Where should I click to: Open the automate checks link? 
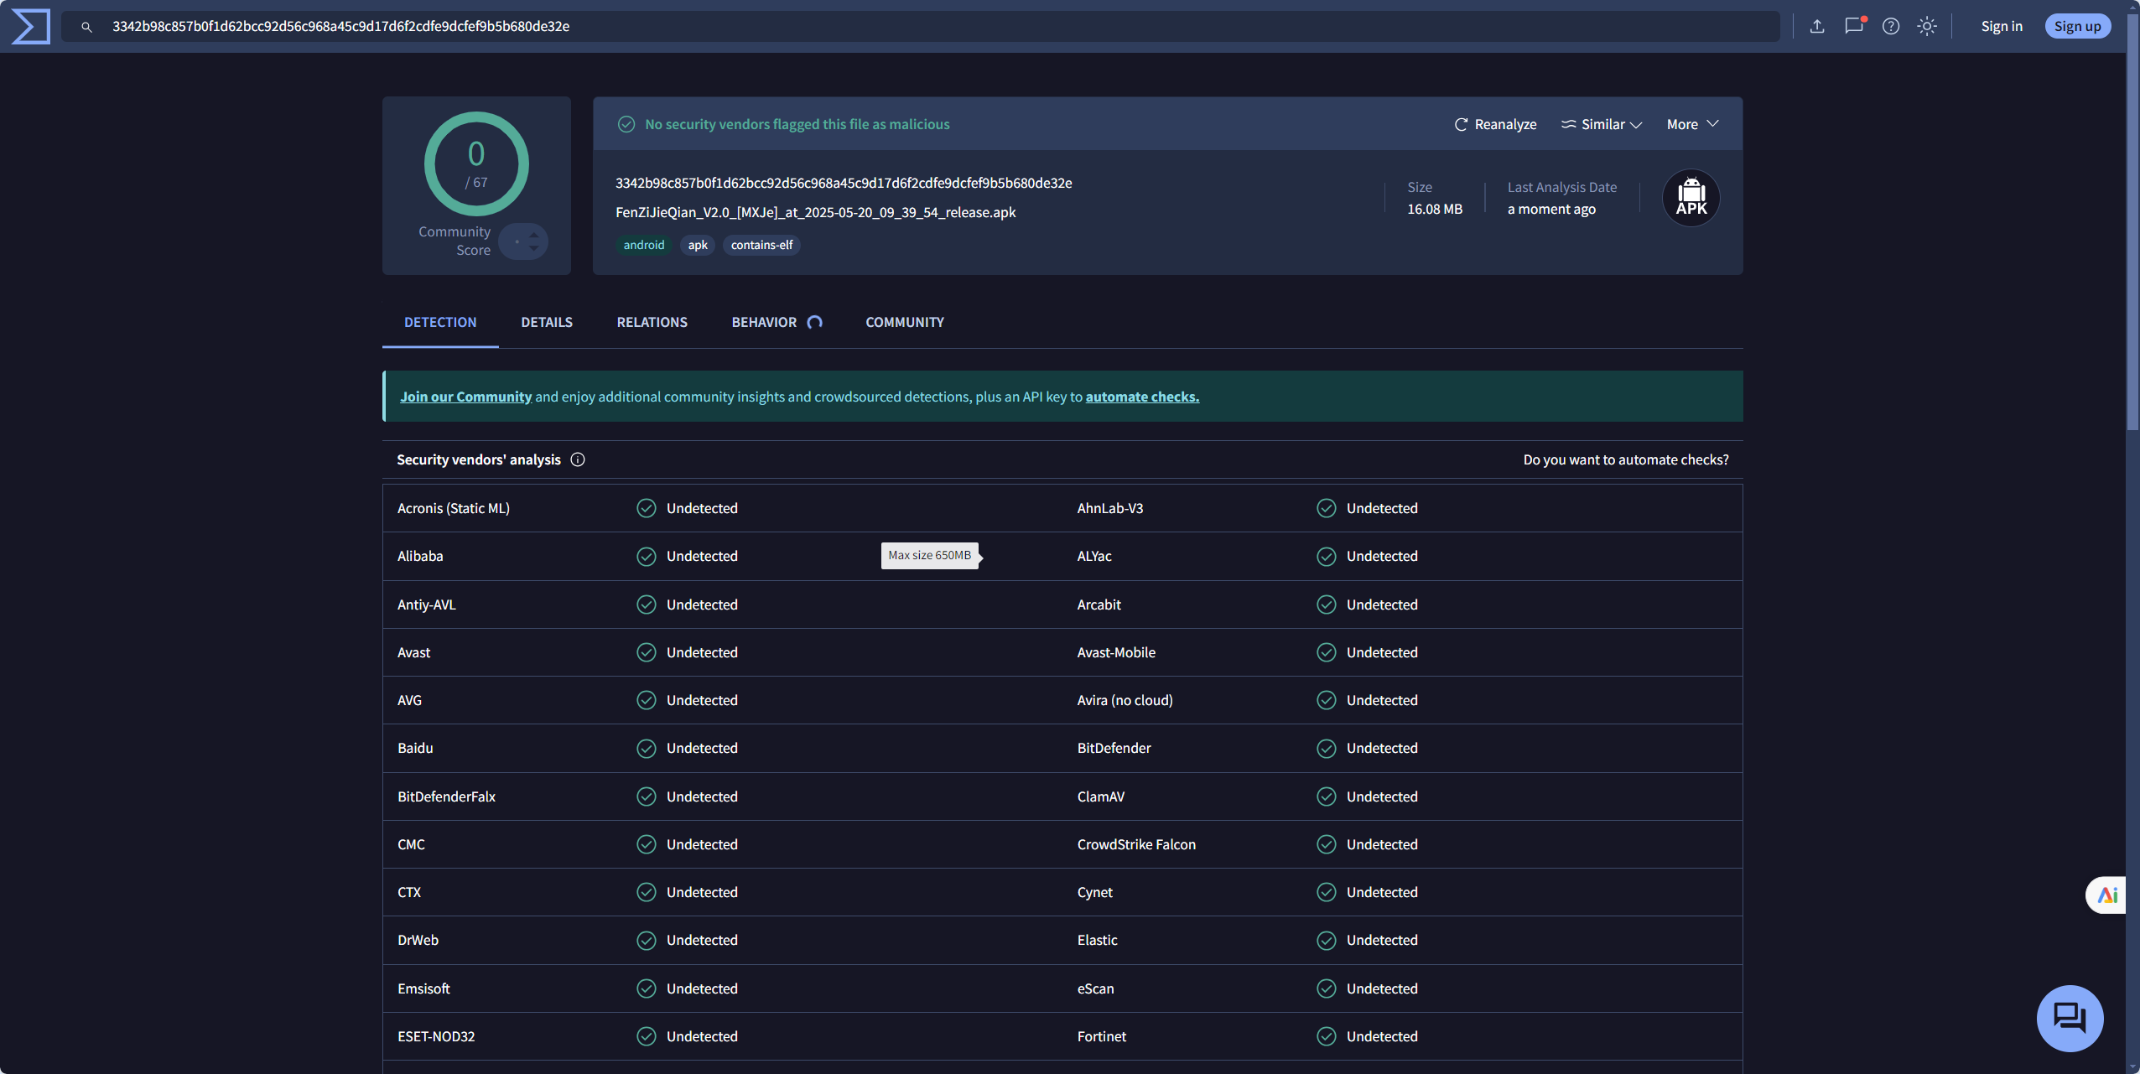coord(1142,397)
